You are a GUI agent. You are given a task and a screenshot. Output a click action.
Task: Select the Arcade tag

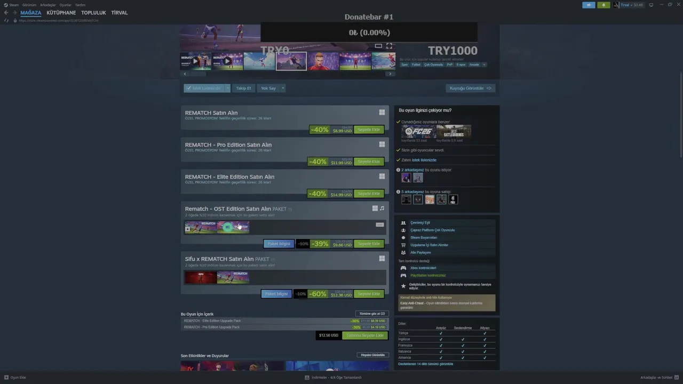point(474,65)
